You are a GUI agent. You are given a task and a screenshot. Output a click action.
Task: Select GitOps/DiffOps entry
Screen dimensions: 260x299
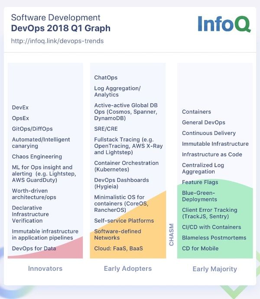click(32, 129)
